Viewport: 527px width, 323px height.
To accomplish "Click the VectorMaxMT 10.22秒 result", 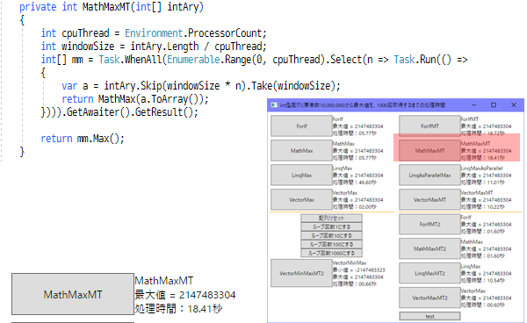I will click(x=482, y=206).
